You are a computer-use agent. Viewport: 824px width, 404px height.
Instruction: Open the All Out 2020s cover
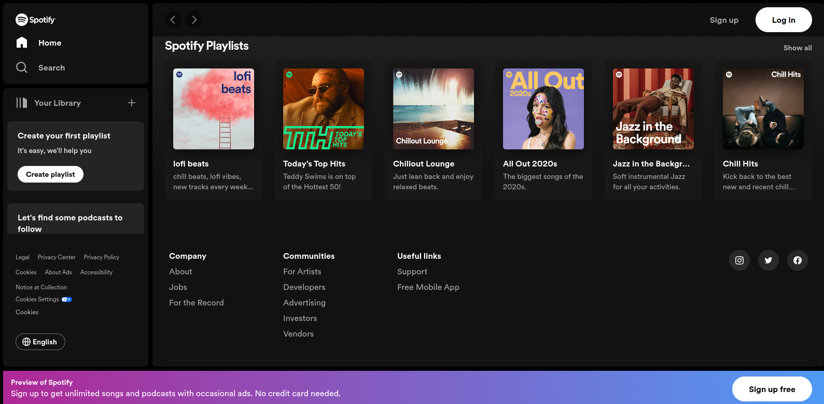543,109
